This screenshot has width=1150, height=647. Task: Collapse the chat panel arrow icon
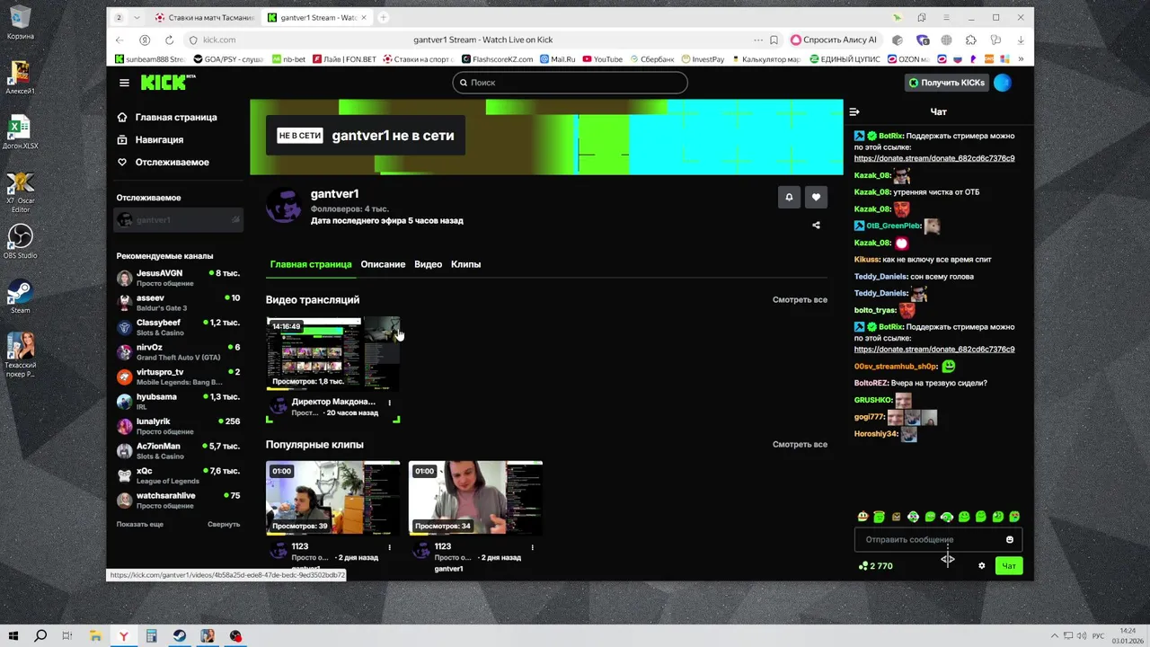(854, 111)
